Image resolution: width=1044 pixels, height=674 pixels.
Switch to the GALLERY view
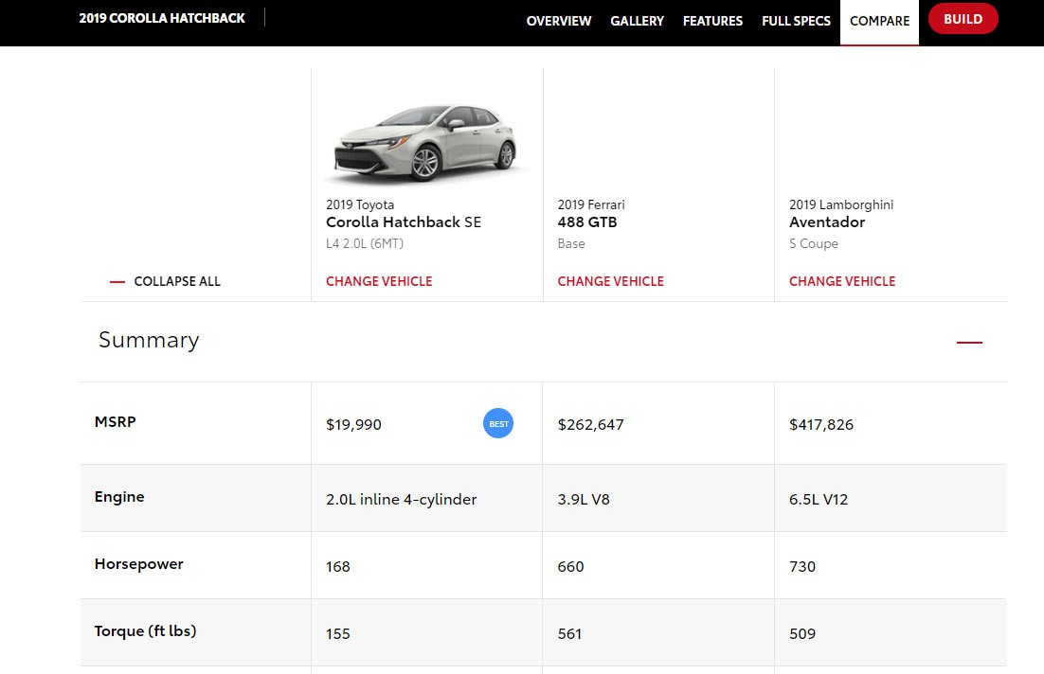click(x=637, y=20)
